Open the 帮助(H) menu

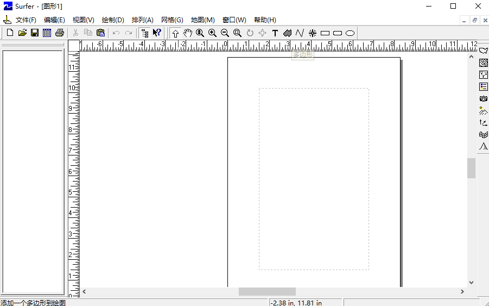pyautogui.click(x=265, y=20)
